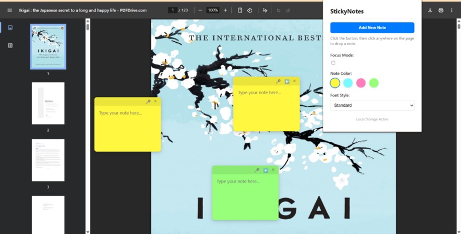This screenshot has height=234, width=461.
Task: Click the page number field showing 1
Action: [x=173, y=10]
